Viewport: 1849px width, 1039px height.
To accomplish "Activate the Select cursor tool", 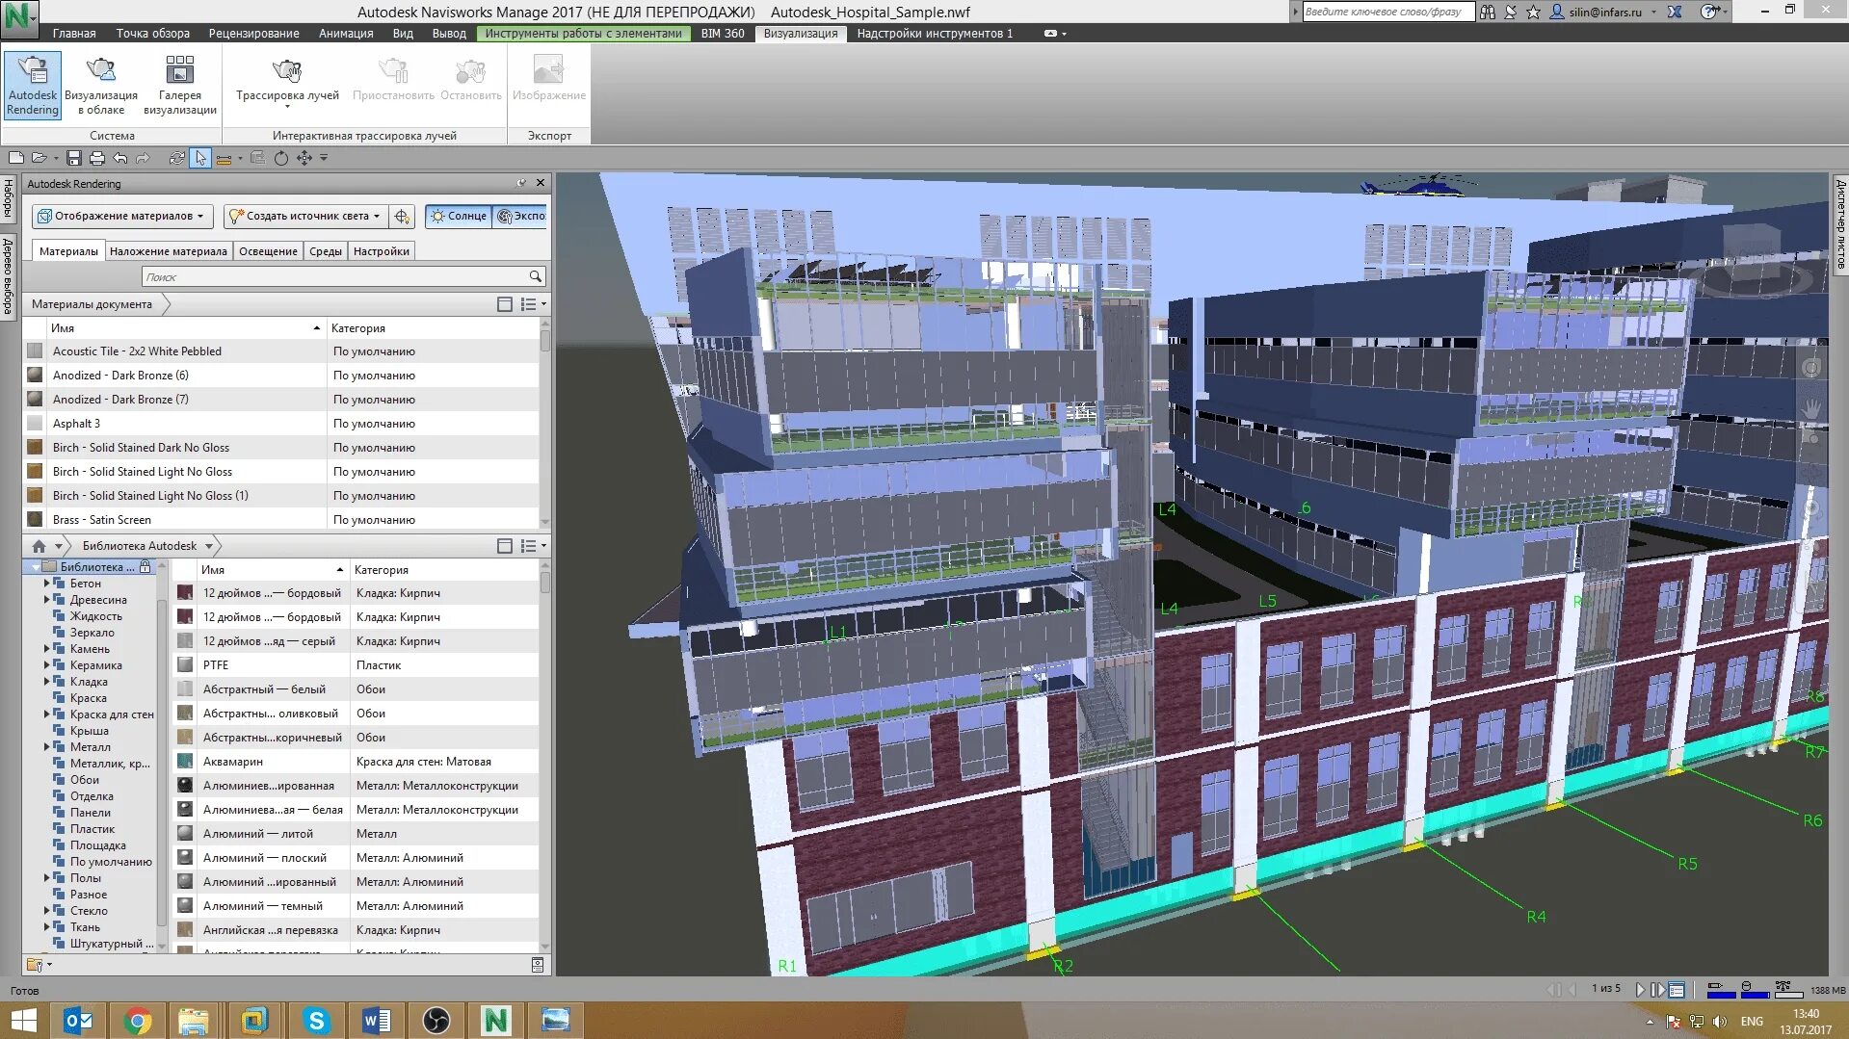I will [199, 158].
